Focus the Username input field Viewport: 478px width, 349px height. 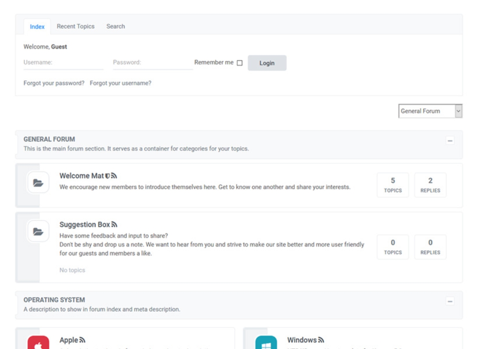64,62
